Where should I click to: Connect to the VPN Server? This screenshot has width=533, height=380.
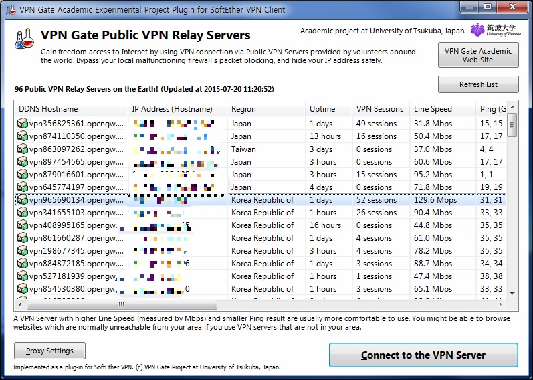click(x=423, y=355)
